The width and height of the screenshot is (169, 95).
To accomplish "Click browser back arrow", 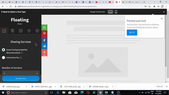I will tap(3, 6).
